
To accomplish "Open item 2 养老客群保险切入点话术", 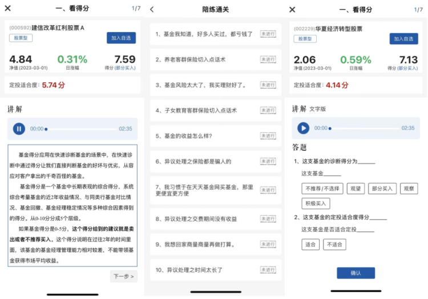I will [x=215, y=59].
